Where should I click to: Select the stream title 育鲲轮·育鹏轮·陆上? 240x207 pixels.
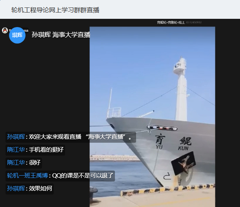171,22
